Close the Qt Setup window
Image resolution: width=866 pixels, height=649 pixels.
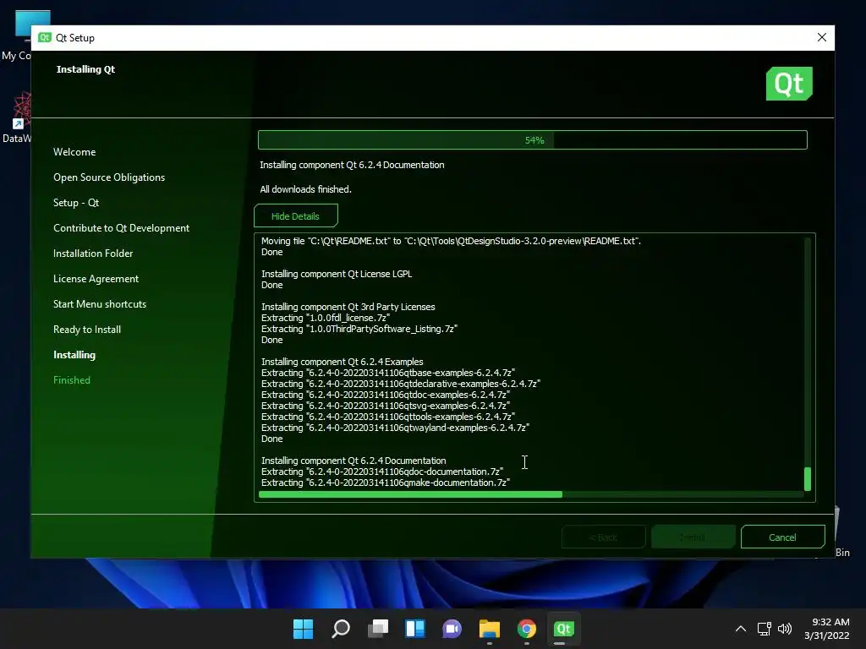822,37
